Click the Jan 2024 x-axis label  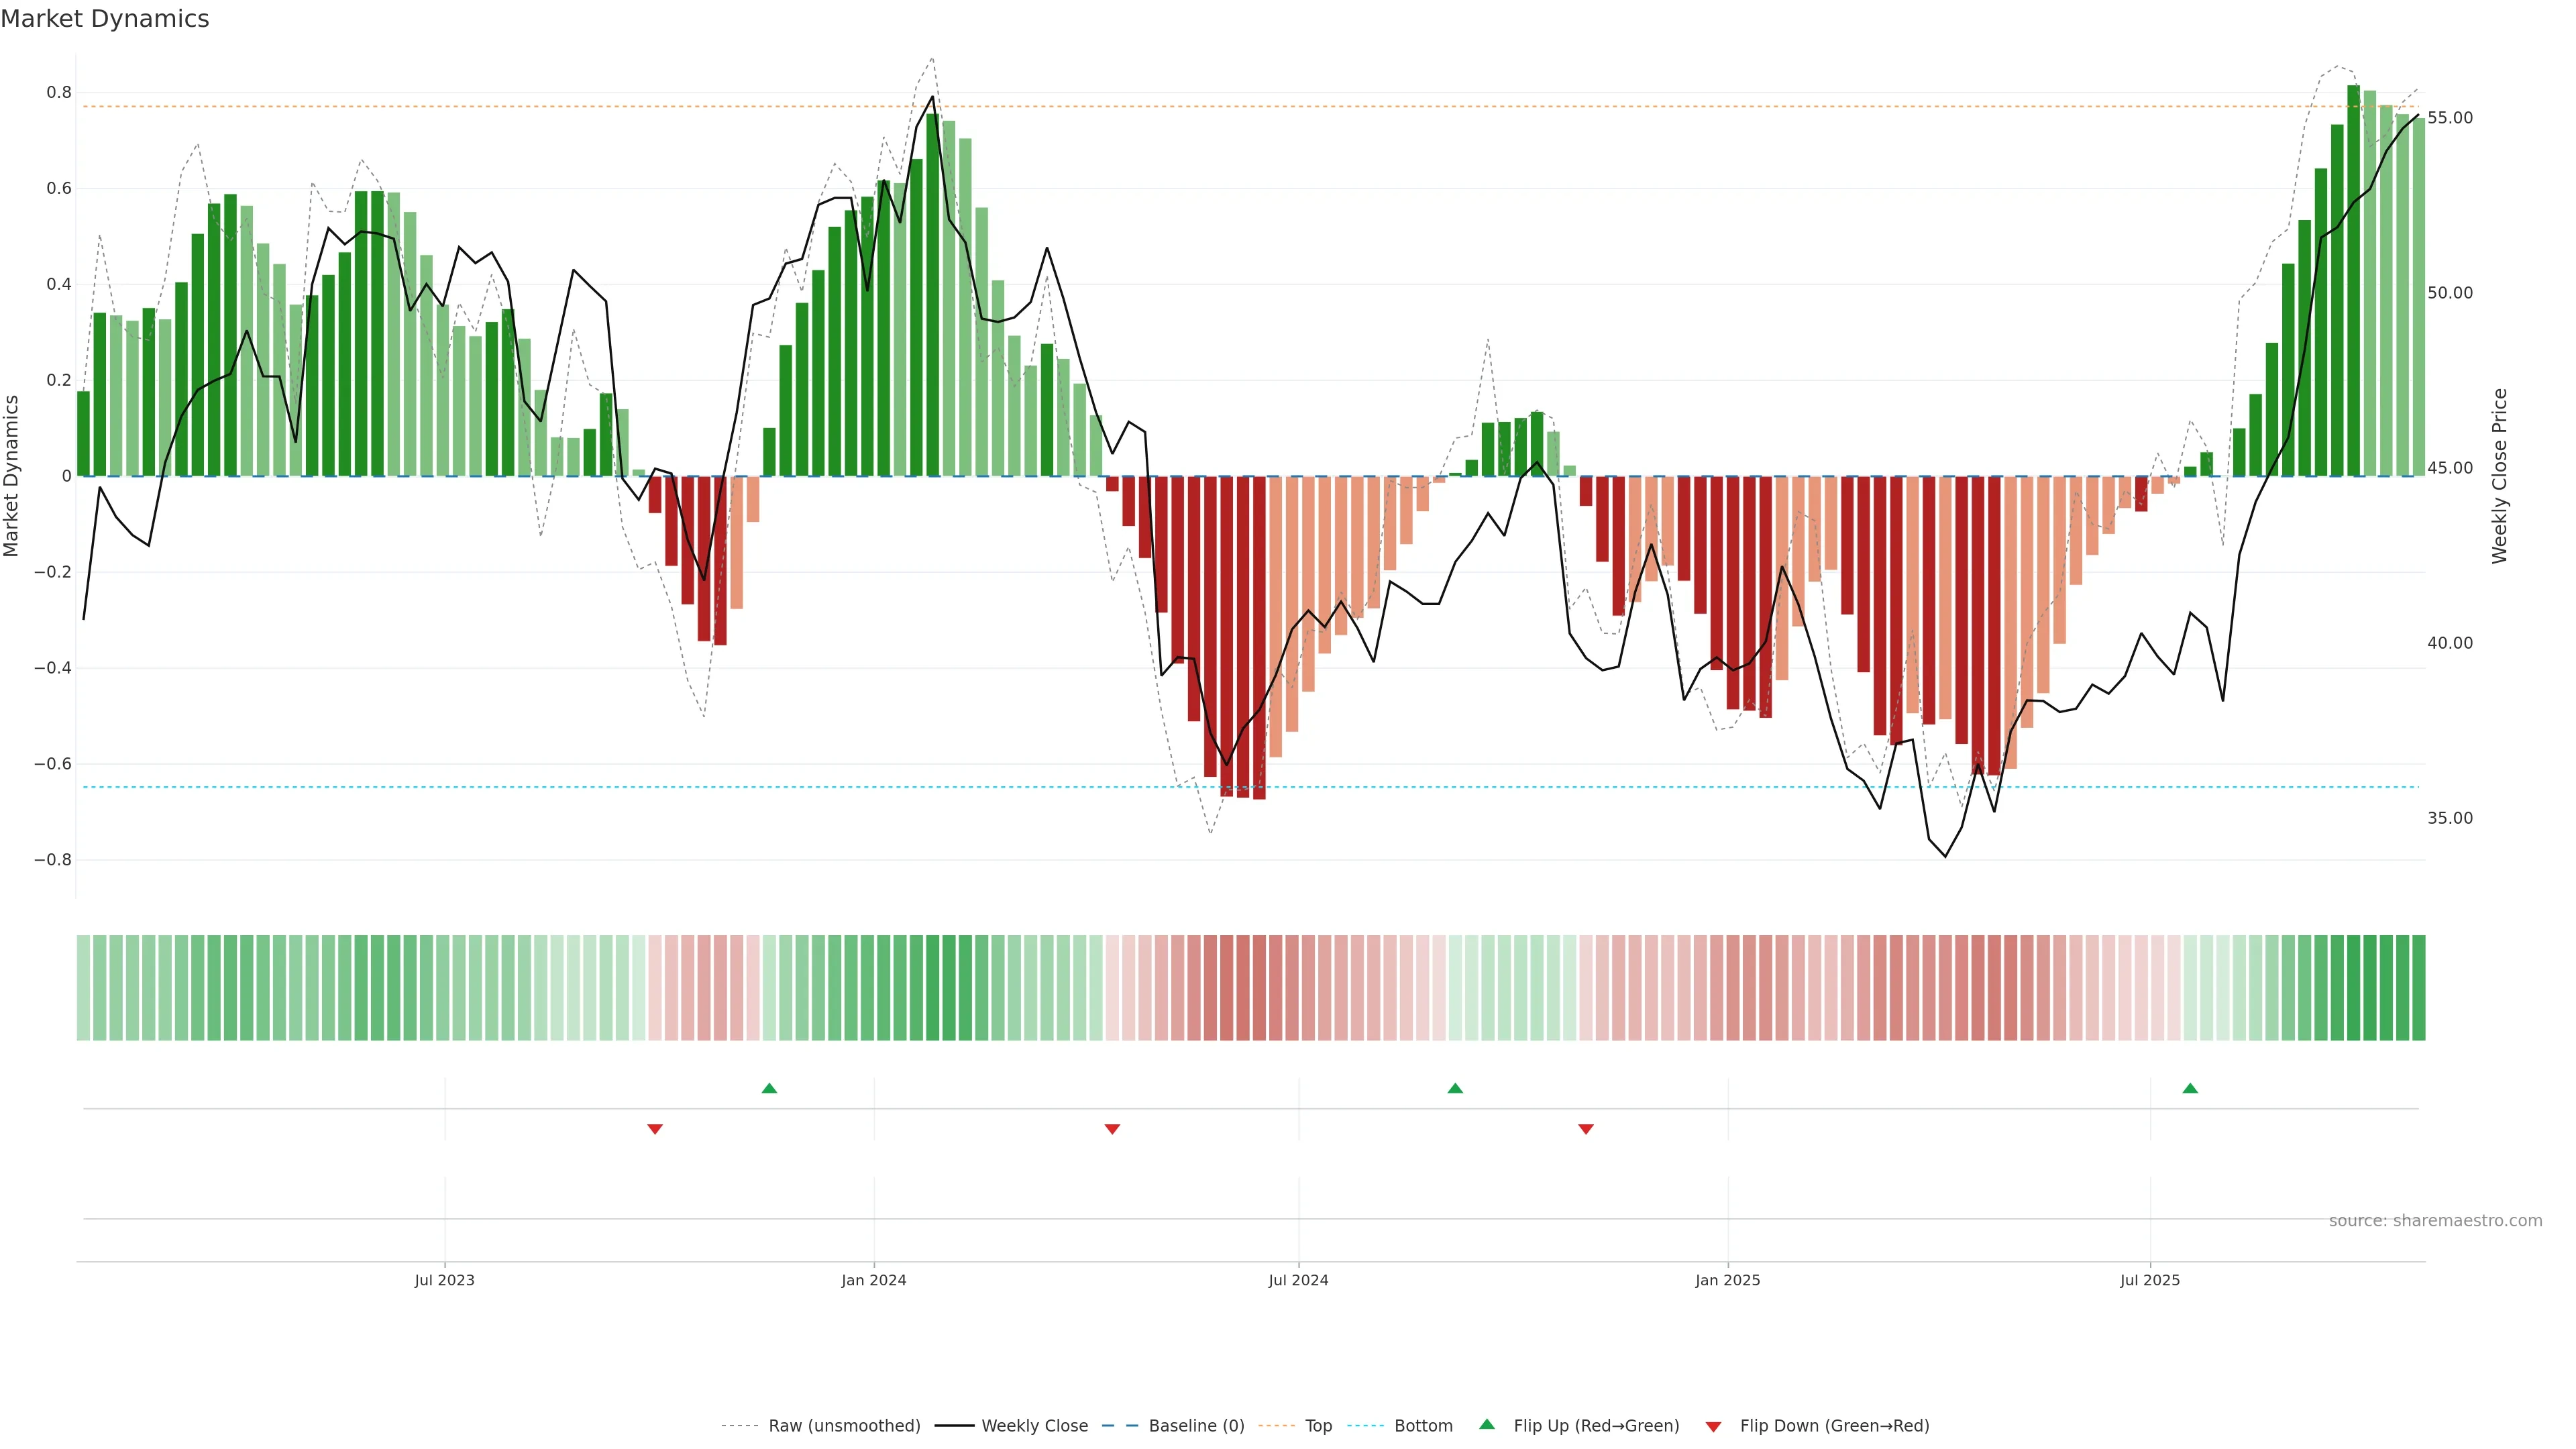pos(873,1280)
